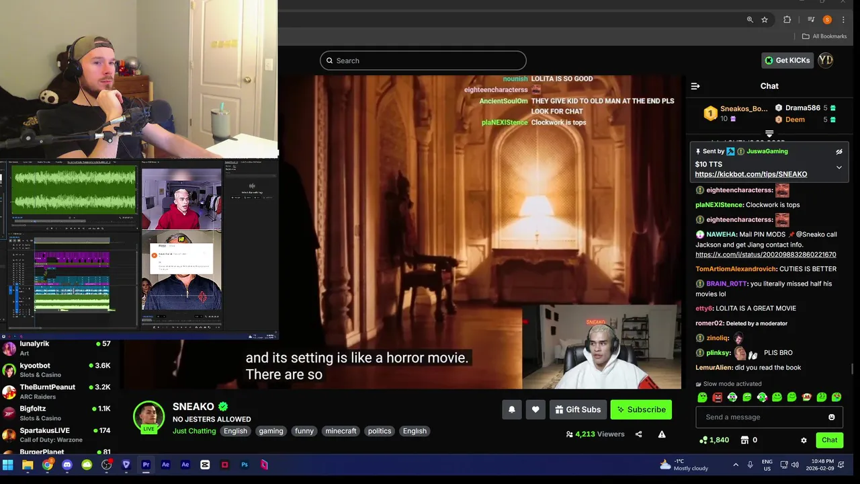Viewport: 860px width, 484px height.
Task: Select the gaming tag
Action: [x=271, y=431]
